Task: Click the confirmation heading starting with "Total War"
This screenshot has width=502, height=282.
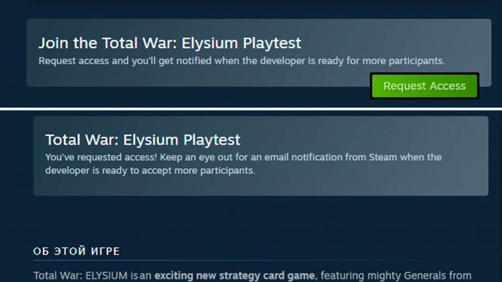Action: coord(142,139)
